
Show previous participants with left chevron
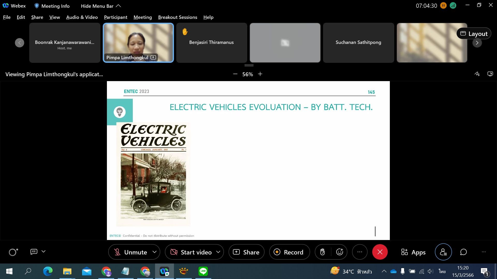click(x=19, y=43)
